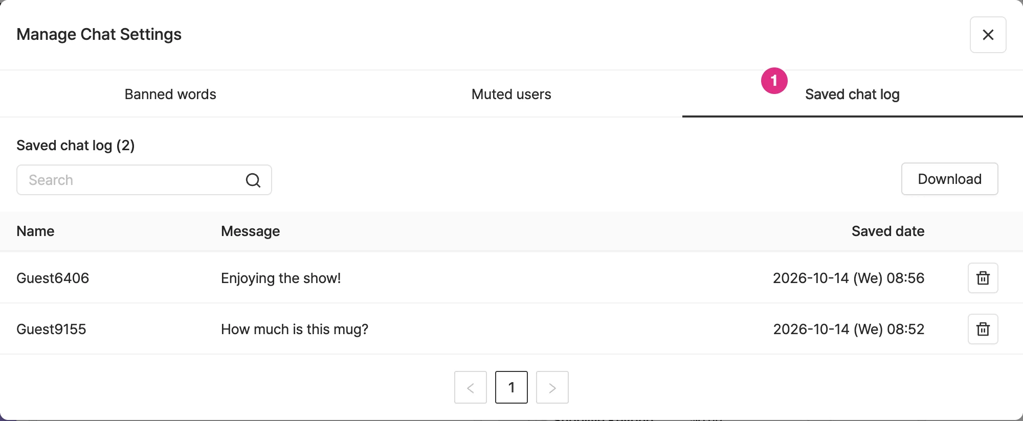Image resolution: width=1023 pixels, height=421 pixels.
Task: Select the message "Enjoying the show!"
Action: (x=281, y=278)
